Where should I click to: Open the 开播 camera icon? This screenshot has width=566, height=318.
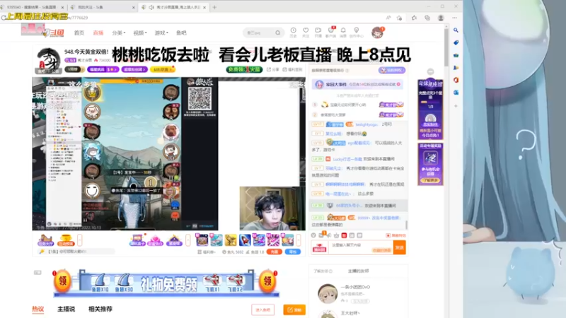coord(318,32)
